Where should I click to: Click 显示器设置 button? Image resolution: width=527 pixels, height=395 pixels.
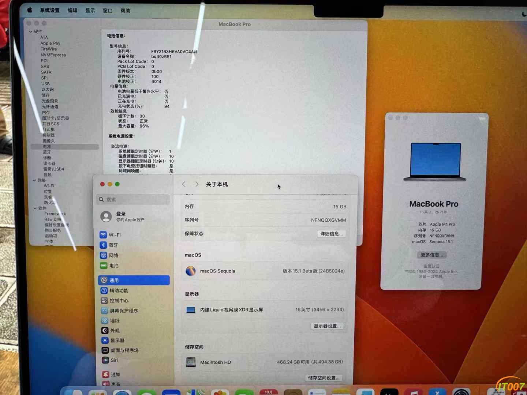point(327,326)
